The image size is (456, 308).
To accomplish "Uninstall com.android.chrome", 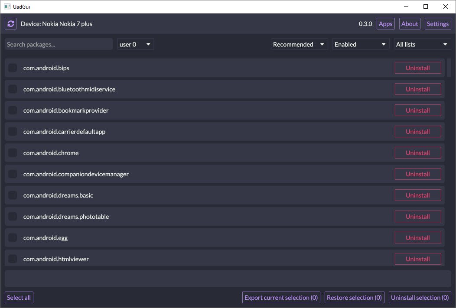I will [418, 153].
